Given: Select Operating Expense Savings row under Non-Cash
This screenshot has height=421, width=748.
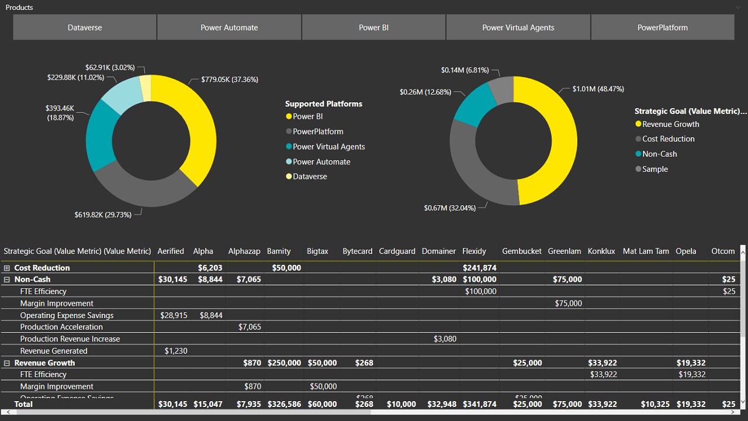Looking at the screenshot, I should [x=67, y=315].
